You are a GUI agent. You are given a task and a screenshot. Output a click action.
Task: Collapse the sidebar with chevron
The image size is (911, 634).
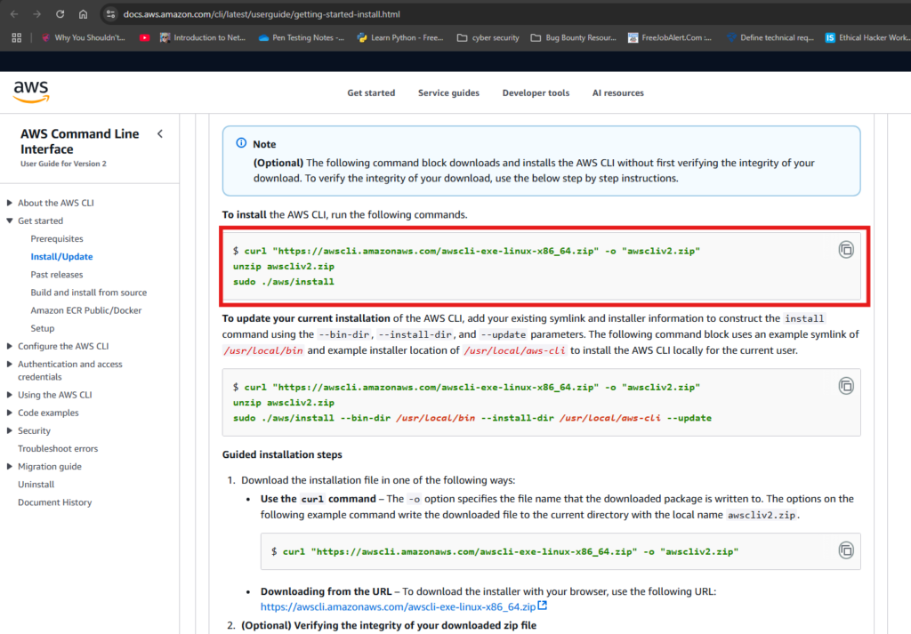point(160,134)
